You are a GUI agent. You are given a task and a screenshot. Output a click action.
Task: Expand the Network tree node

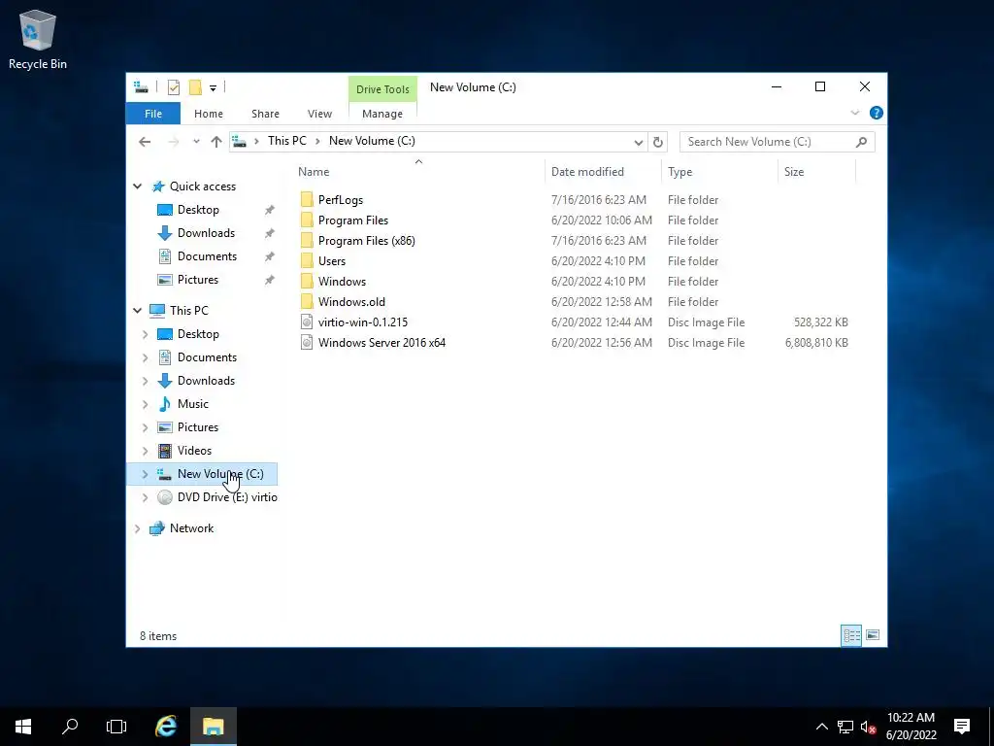pos(138,528)
